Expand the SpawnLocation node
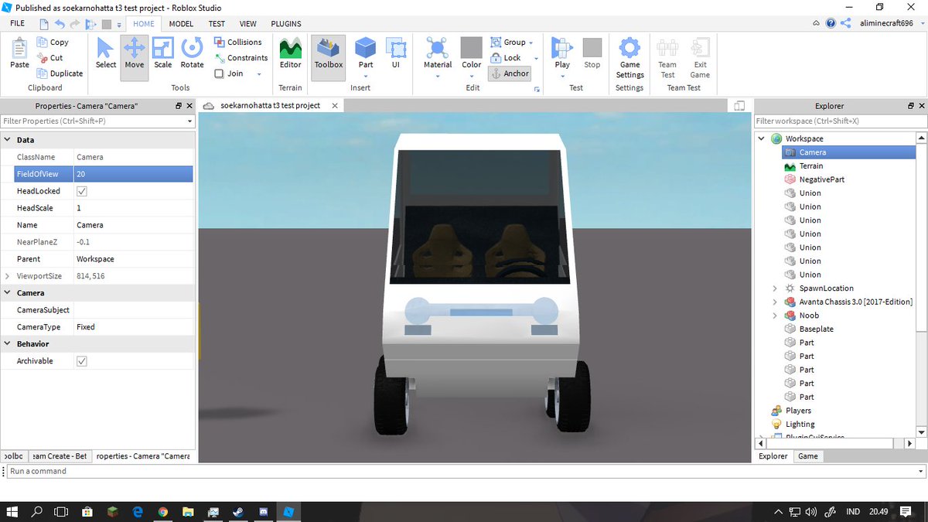This screenshot has width=928, height=522. (x=776, y=288)
